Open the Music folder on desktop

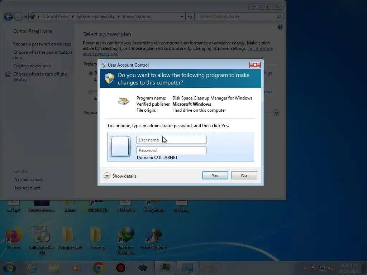[70, 207]
